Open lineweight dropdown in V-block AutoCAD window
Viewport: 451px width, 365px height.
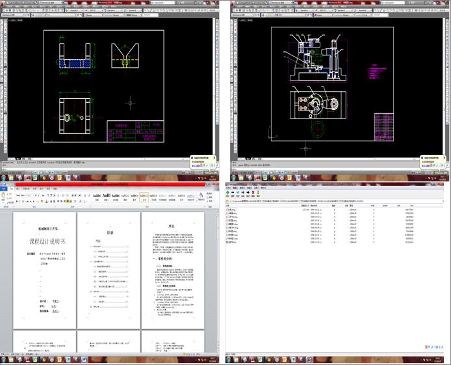133,15
